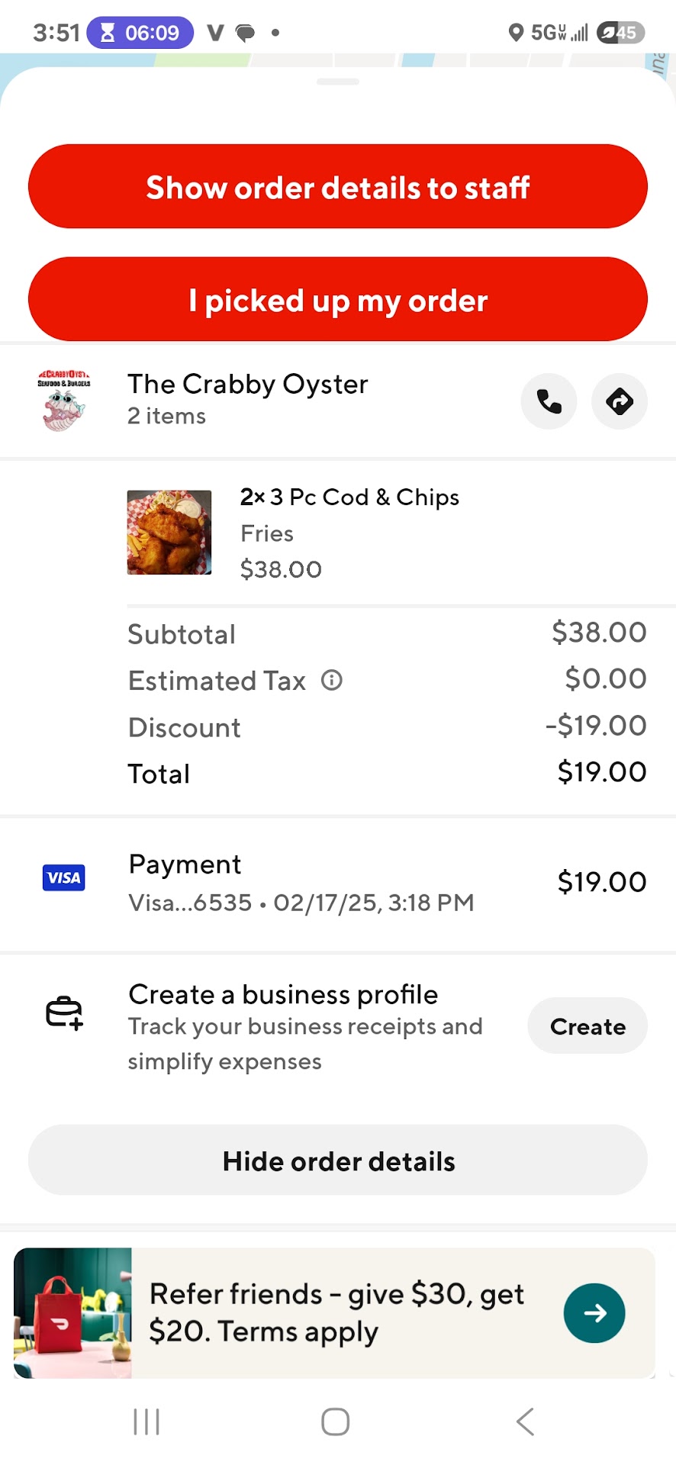Screen dimensions: 676x1465
Task: Confirm I picked up my order
Action: (338, 300)
